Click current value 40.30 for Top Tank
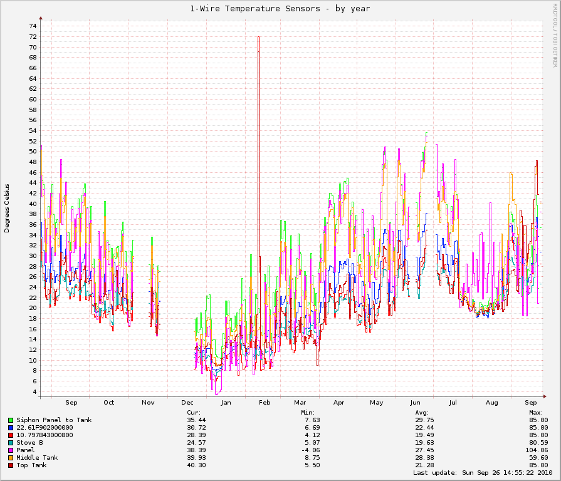The height and width of the screenshot is (481, 561). click(196, 465)
